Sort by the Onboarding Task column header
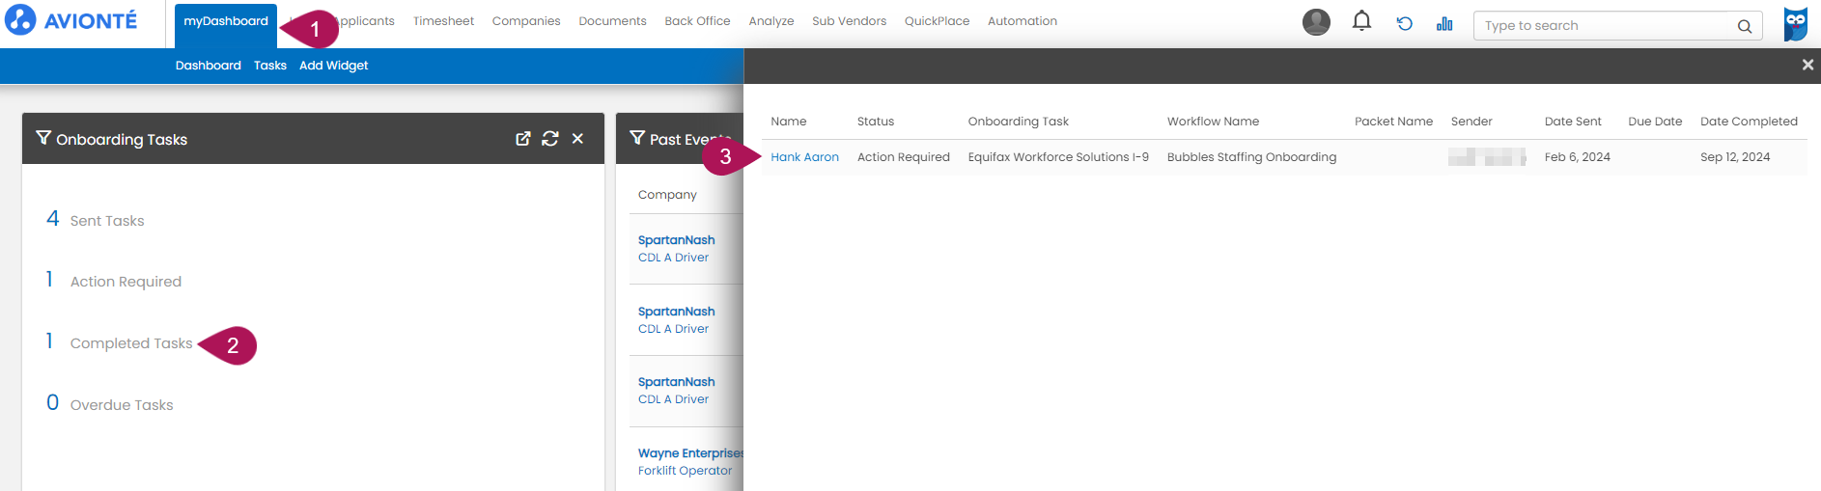 (1018, 122)
